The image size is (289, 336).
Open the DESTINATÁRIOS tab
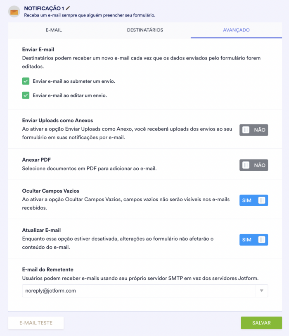coord(145,30)
